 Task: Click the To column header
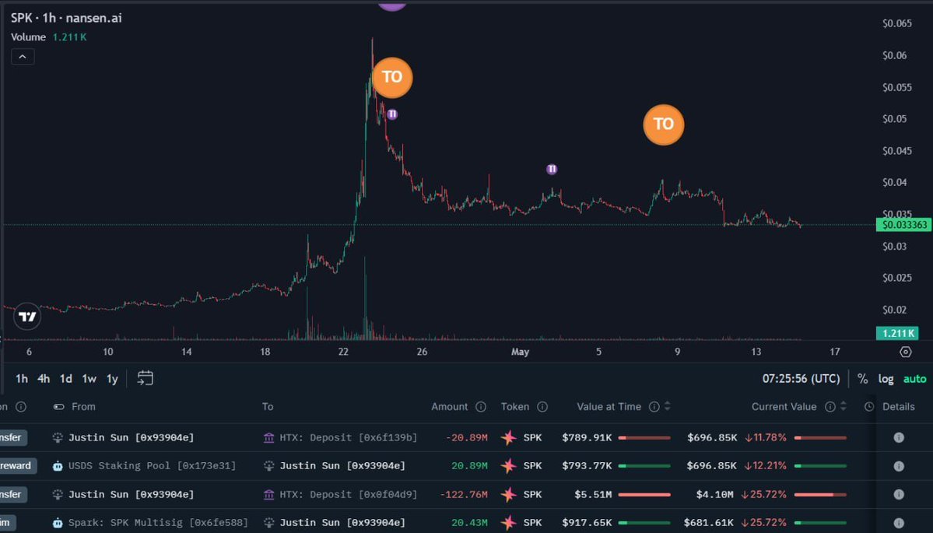pos(268,407)
